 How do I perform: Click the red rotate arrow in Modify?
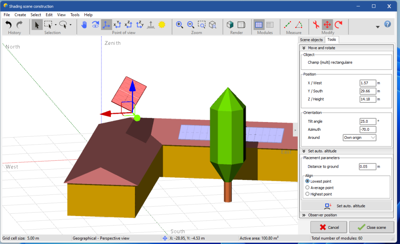pos(338,25)
